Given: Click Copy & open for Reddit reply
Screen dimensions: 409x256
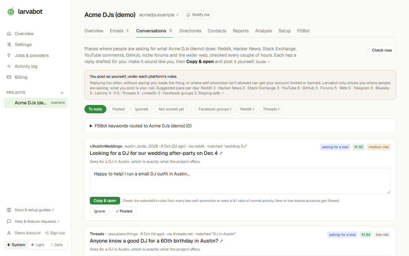Looking at the screenshot, I should click(105, 201).
